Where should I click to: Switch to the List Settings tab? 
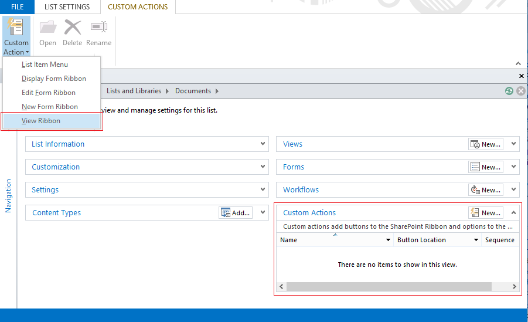(x=67, y=7)
